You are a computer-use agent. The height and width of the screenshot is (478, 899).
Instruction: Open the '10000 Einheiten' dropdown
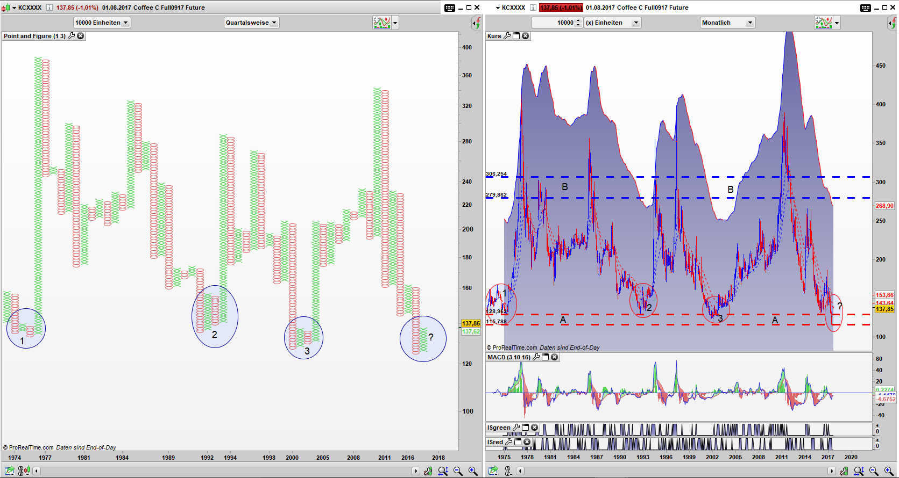(x=102, y=23)
